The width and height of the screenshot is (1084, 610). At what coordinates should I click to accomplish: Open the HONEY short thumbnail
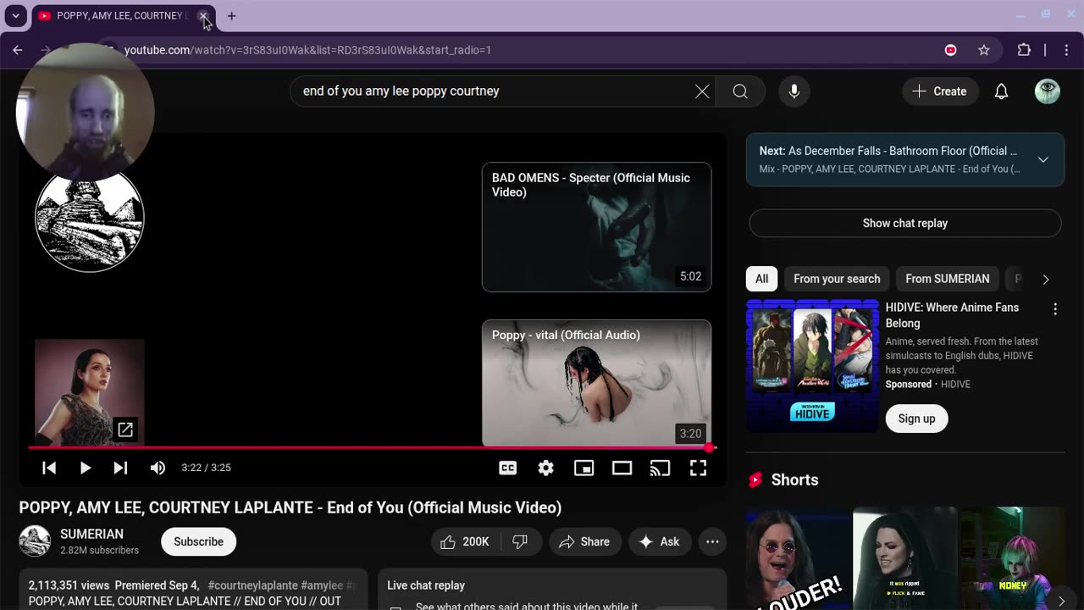[1011, 558]
